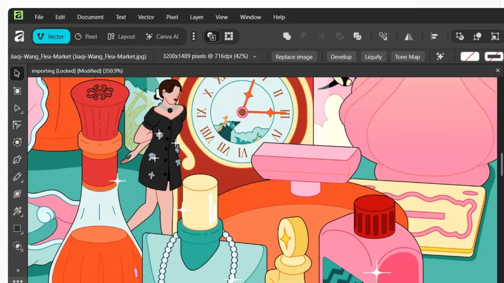Select the Shape Builder tool
Screen dimensions: 504x283
(17, 194)
